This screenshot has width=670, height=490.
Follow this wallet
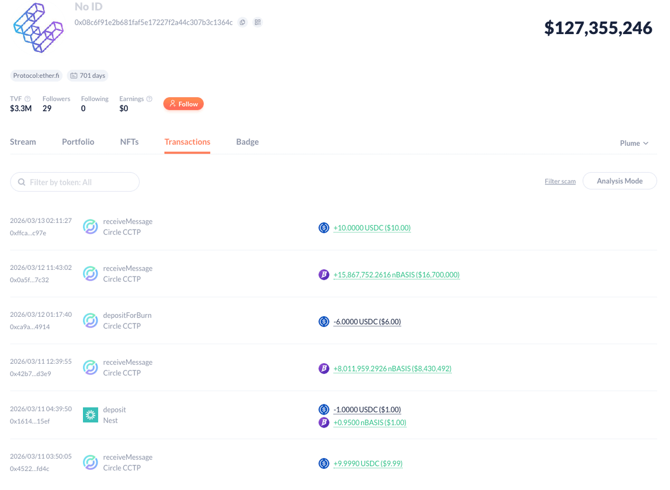[184, 104]
